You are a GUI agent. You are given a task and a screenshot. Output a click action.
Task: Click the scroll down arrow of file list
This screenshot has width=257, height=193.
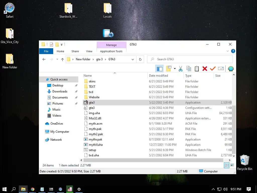pos(234,156)
